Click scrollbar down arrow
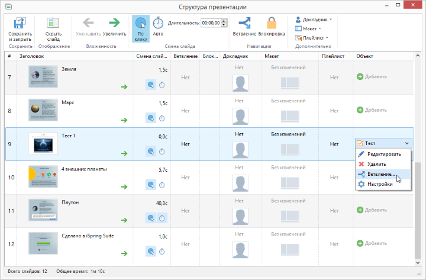 point(418,263)
